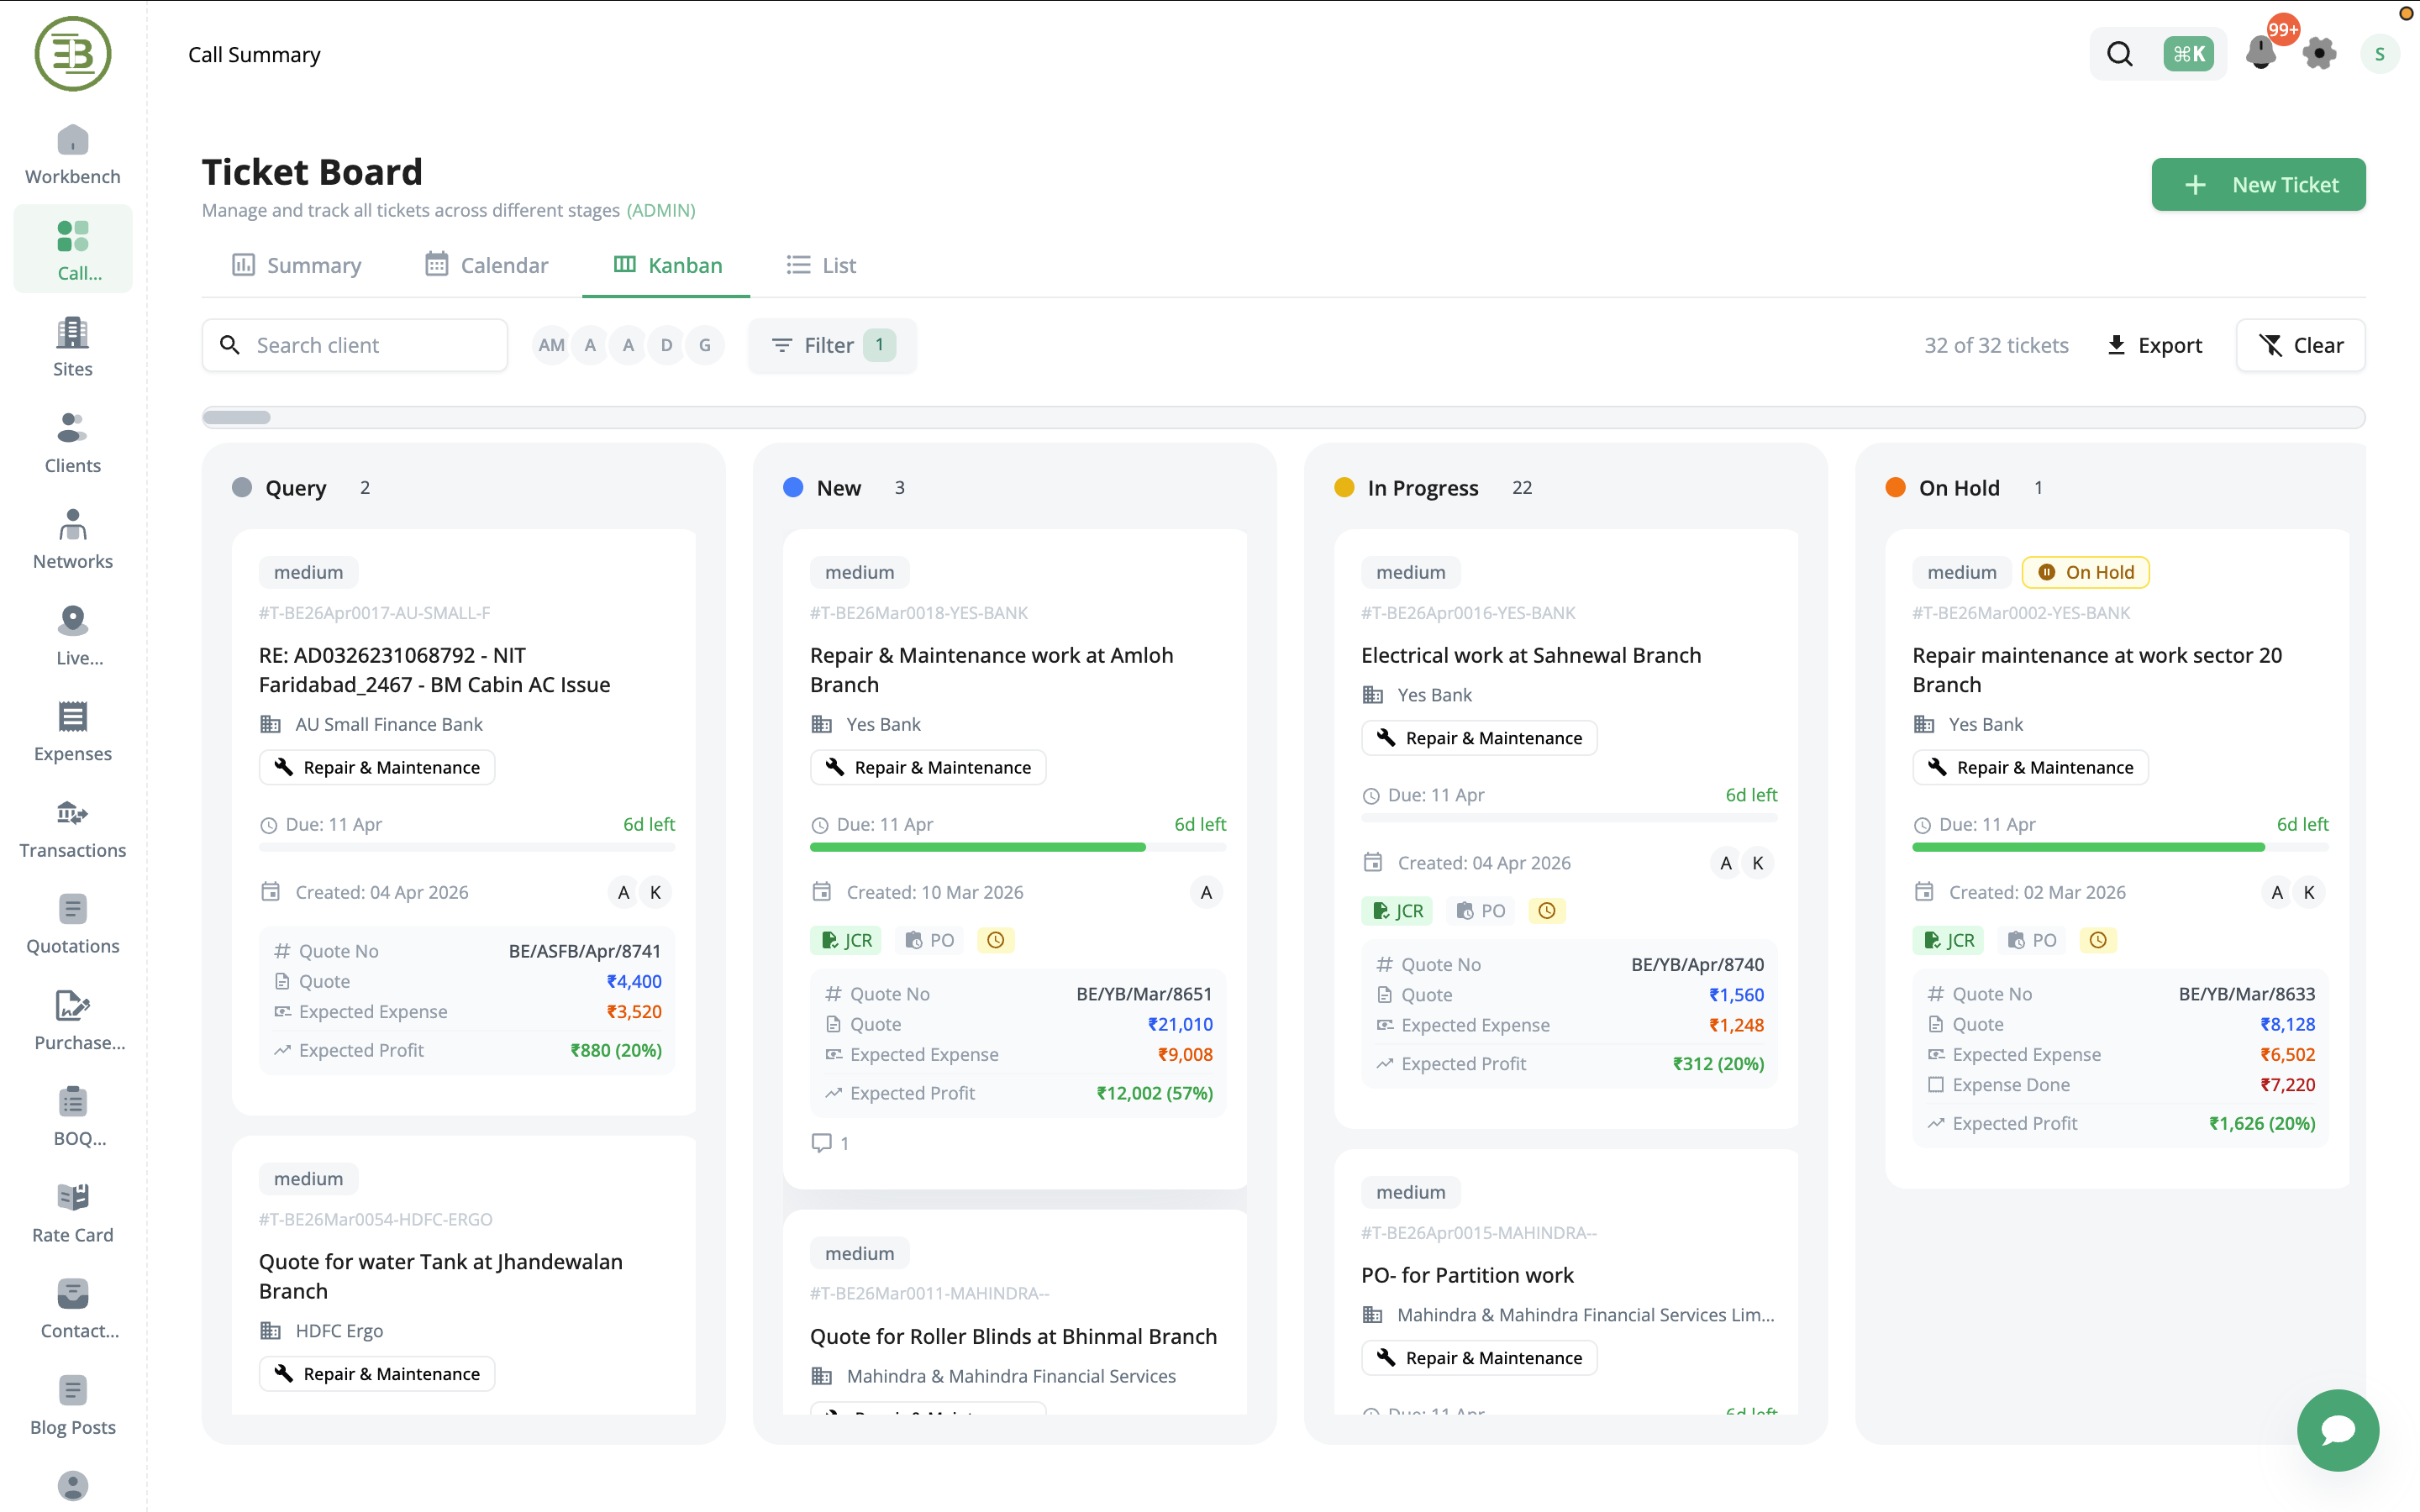Toggle the D assignee filter avatar
This screenshot has width=2420, height=1512.
tap(666, 345)
